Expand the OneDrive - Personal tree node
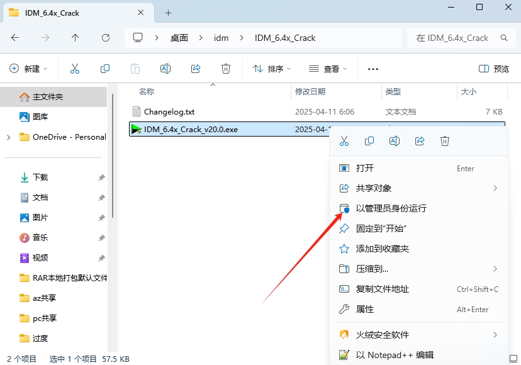Viewport: 521px width, 365px height. pos(9,137)
